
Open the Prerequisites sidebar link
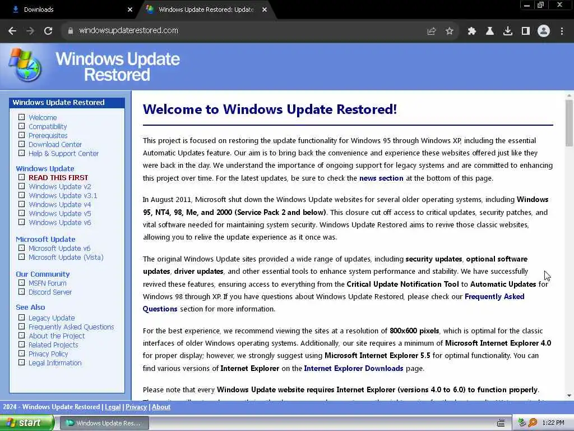click(48, 136)
